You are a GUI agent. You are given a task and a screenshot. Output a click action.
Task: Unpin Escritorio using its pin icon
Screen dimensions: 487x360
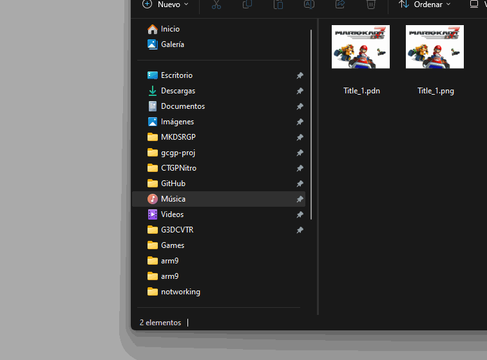point(300,75)
